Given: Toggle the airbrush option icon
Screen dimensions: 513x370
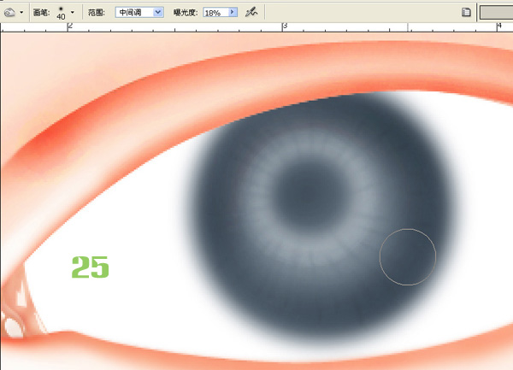Looking at the screenshot, I should tap(251, 13).
